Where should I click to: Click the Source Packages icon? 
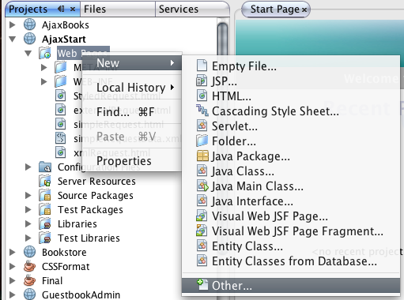click(x=45, y=195)
